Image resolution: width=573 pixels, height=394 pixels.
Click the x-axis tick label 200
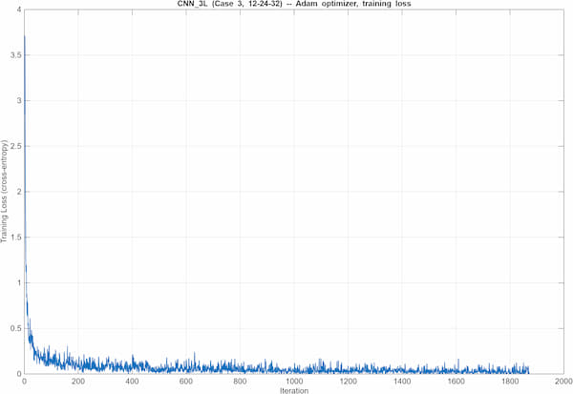tap(78, 382)
